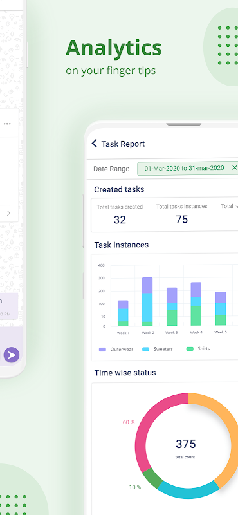Screen dimensions: 238x515
Task: Select the Week 2 stacked bar
Action: tap(147, 301)
